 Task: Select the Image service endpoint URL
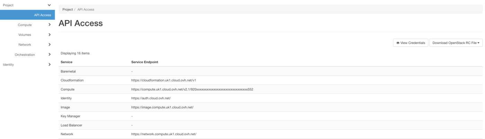click(162, 107)
